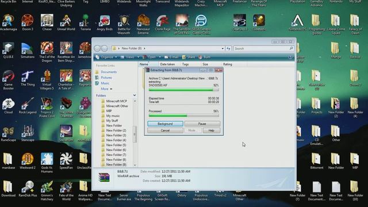
Task: Sort files by Name column header
Action: [x=148, y=64]
